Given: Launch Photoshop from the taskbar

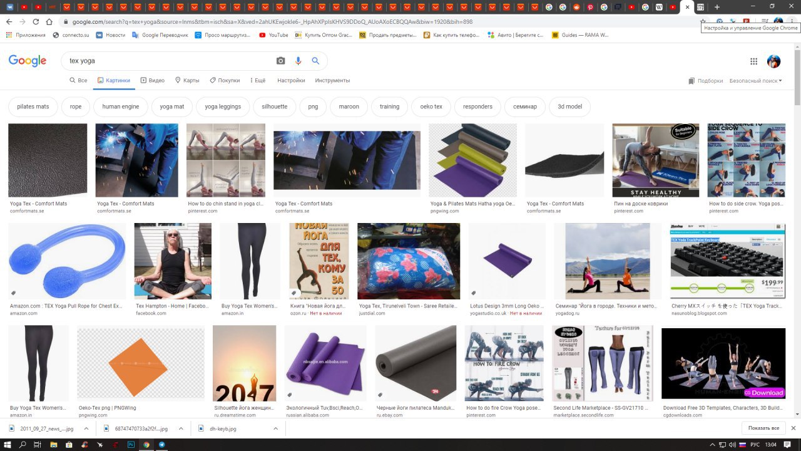Looking at the screenshot, I should point(131,445).
